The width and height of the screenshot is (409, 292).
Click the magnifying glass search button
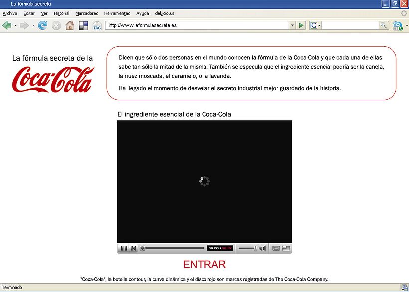click(384, 25)
